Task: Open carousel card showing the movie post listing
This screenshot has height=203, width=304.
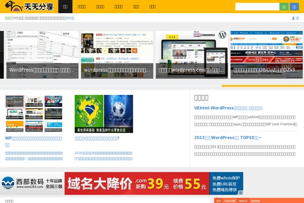Action: point(117,55)
